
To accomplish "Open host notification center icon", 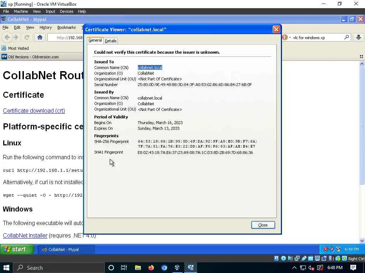I will click(353, 268).
